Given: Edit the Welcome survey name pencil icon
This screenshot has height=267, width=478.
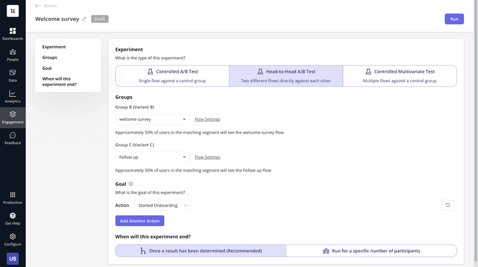Looking at the screenshot, I should click(84, 19).
